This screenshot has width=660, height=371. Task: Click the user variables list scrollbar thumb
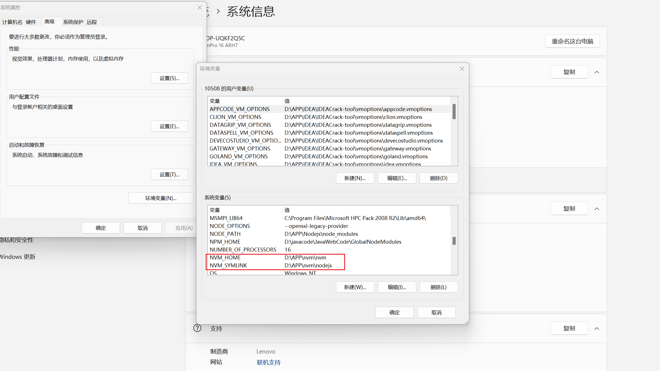pyautogui.click(x=454, y=112)
